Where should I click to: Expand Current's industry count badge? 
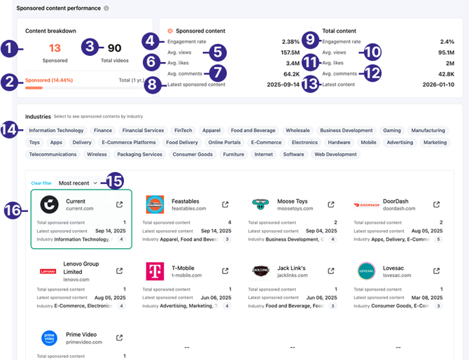pyautogui.click(x=120, y=239)
